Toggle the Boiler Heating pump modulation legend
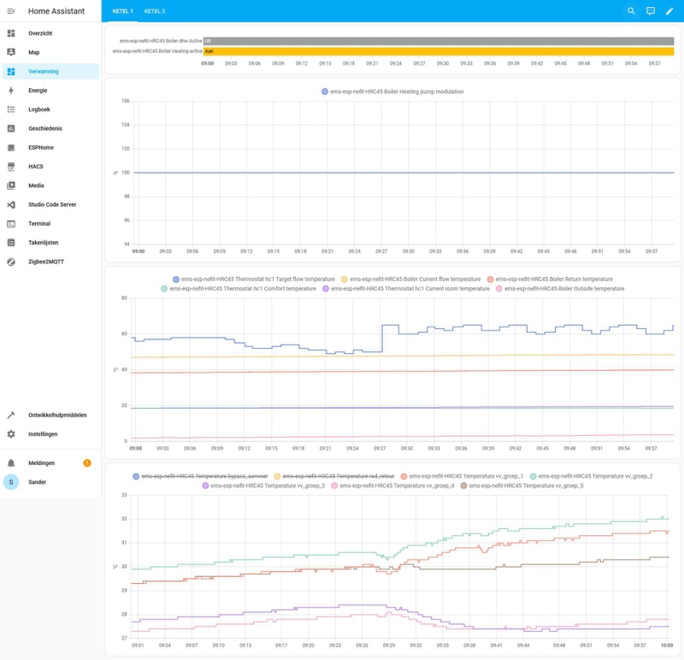The height and width of the screenshot is (660, 684). 392,91
